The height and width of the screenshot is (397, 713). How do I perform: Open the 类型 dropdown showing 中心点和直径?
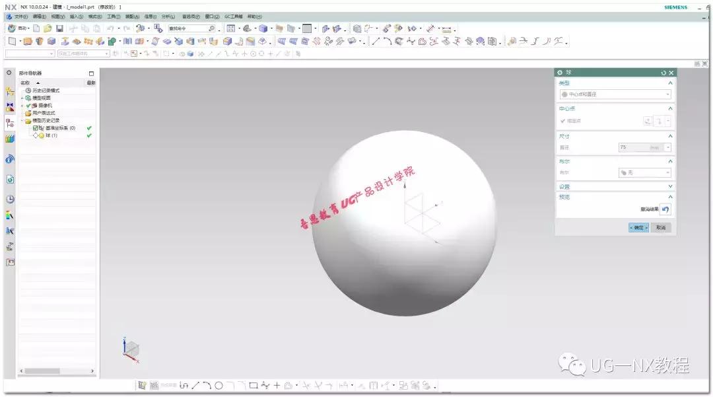(614, 94)
